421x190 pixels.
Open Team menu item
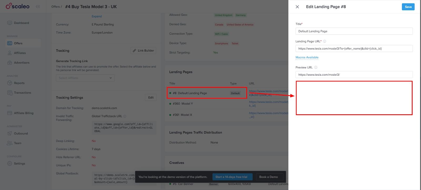click(x=18, y=143)
